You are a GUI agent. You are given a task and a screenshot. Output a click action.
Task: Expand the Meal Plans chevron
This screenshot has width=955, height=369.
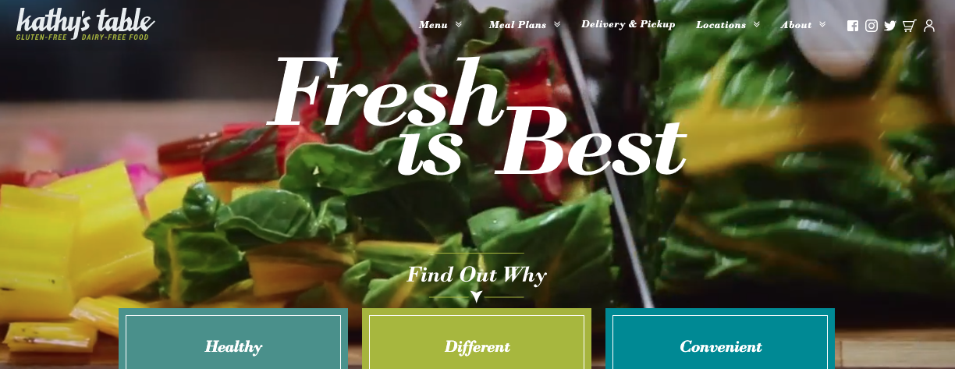[x=557, y=24]
